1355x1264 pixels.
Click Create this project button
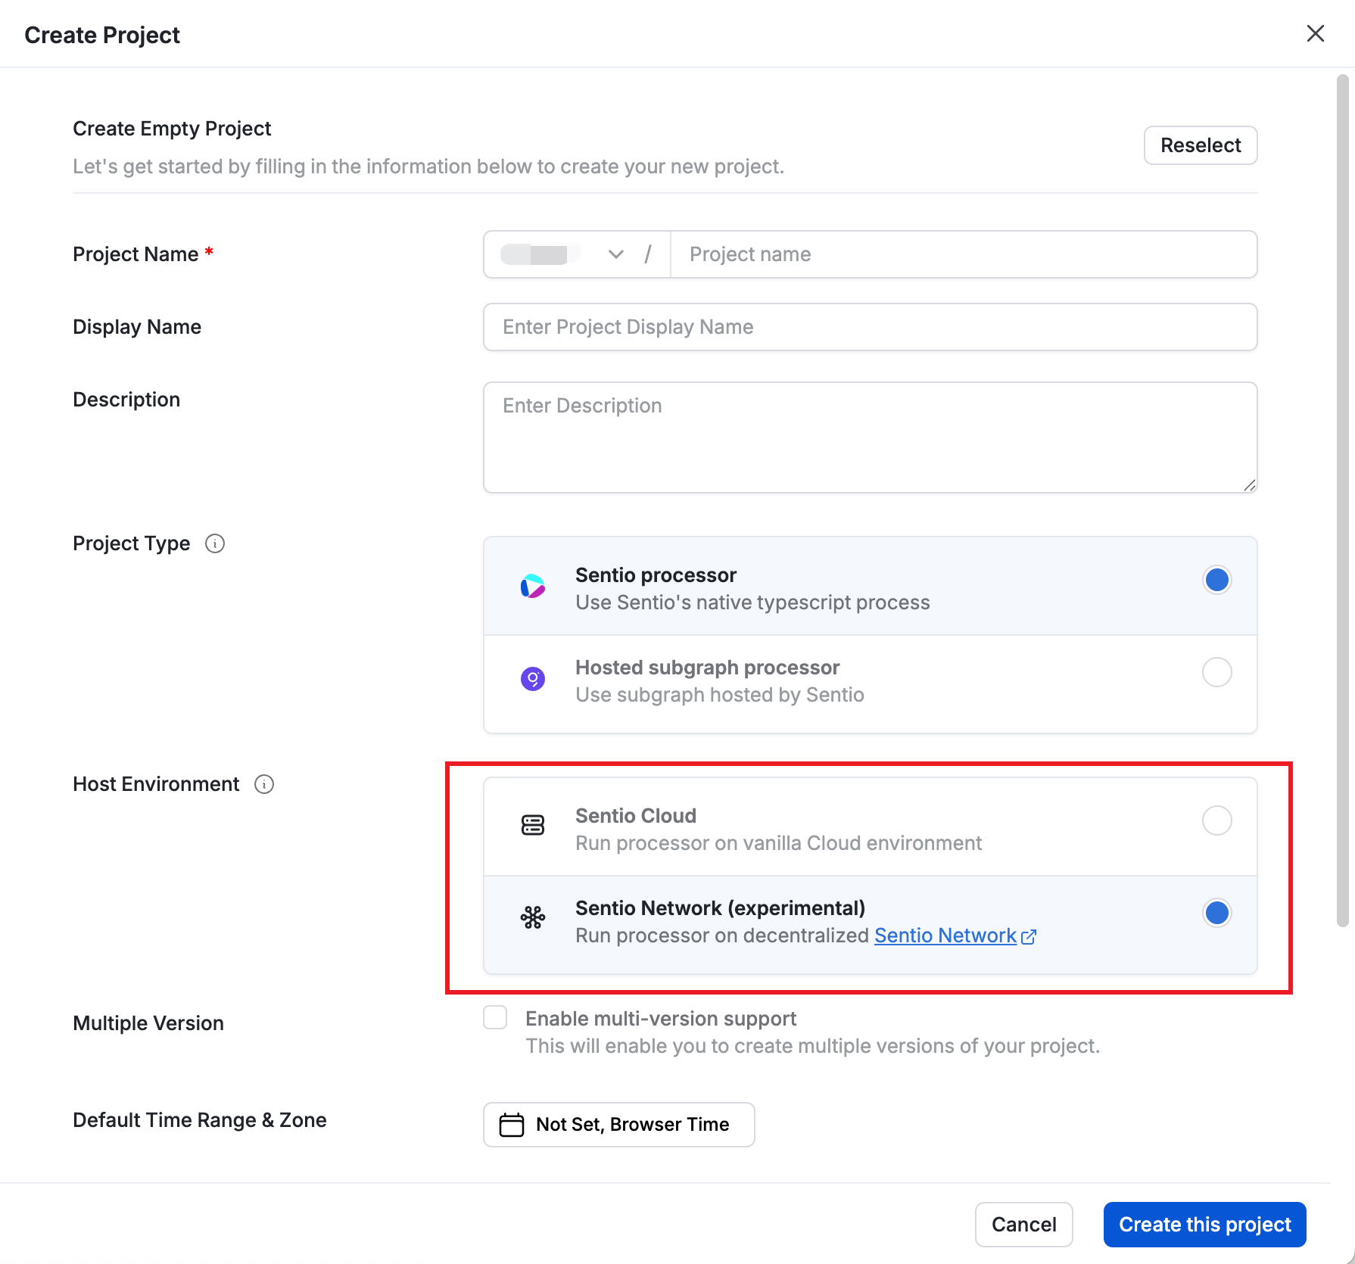1204,1225
